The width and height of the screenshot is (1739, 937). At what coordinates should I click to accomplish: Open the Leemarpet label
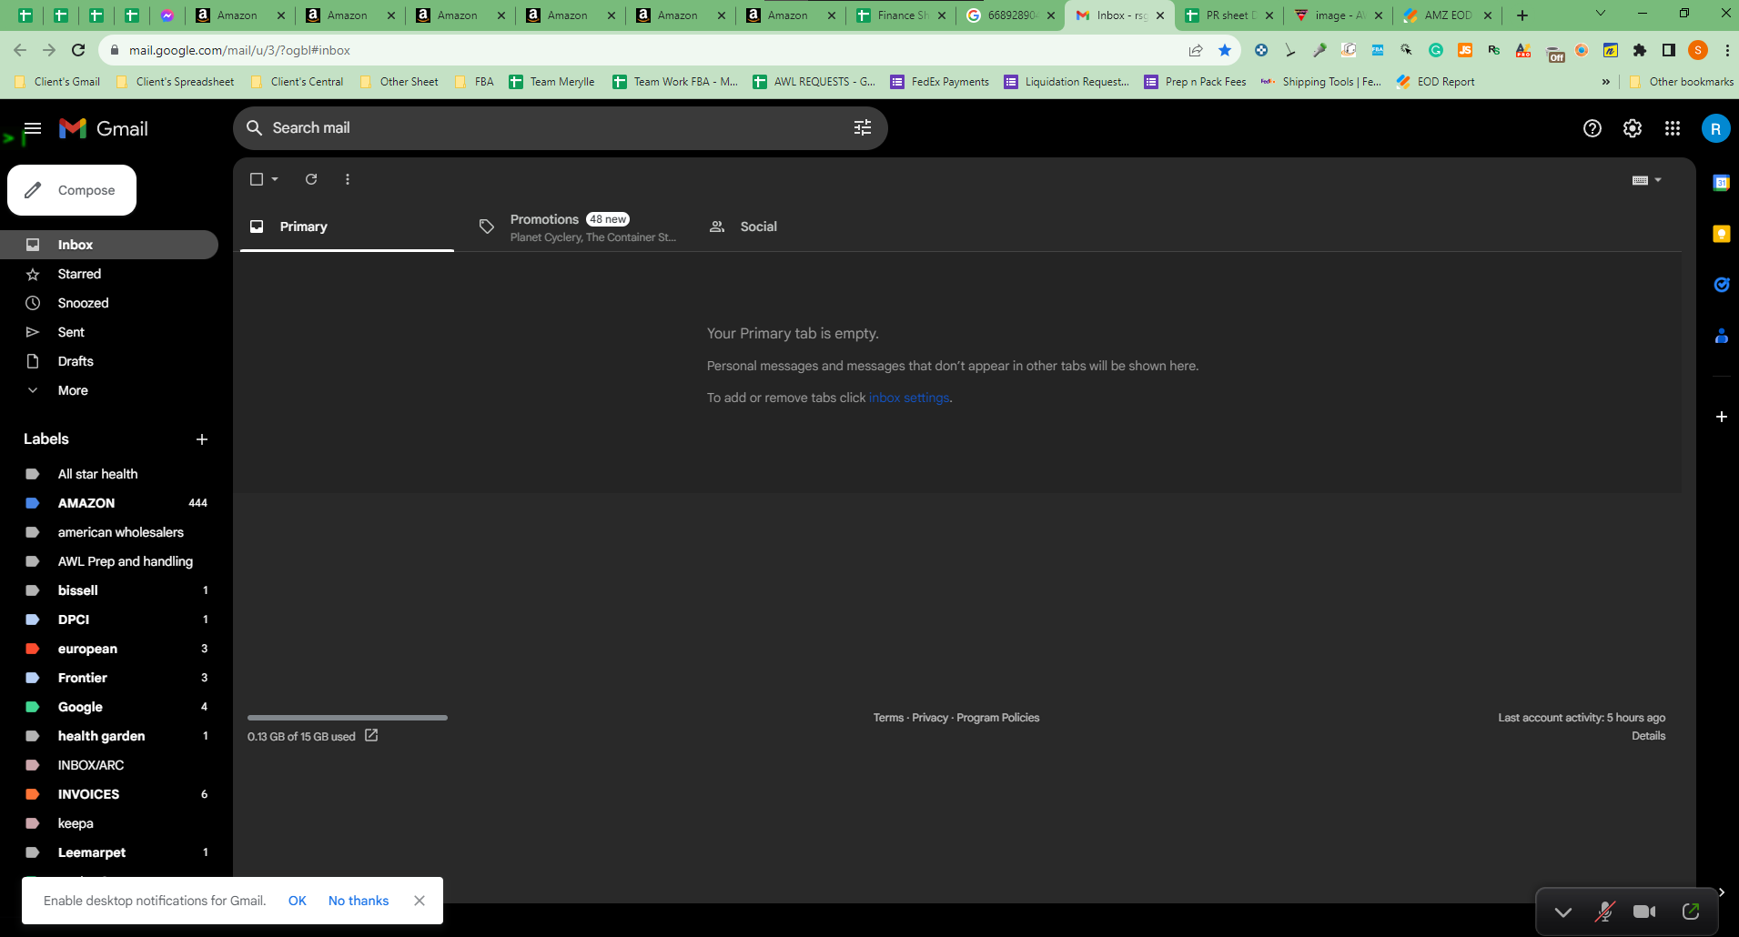click(x=109, y=852)
